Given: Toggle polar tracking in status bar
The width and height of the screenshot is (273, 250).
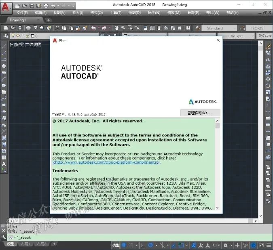Looking at the screenshot, I should point(150,245).
